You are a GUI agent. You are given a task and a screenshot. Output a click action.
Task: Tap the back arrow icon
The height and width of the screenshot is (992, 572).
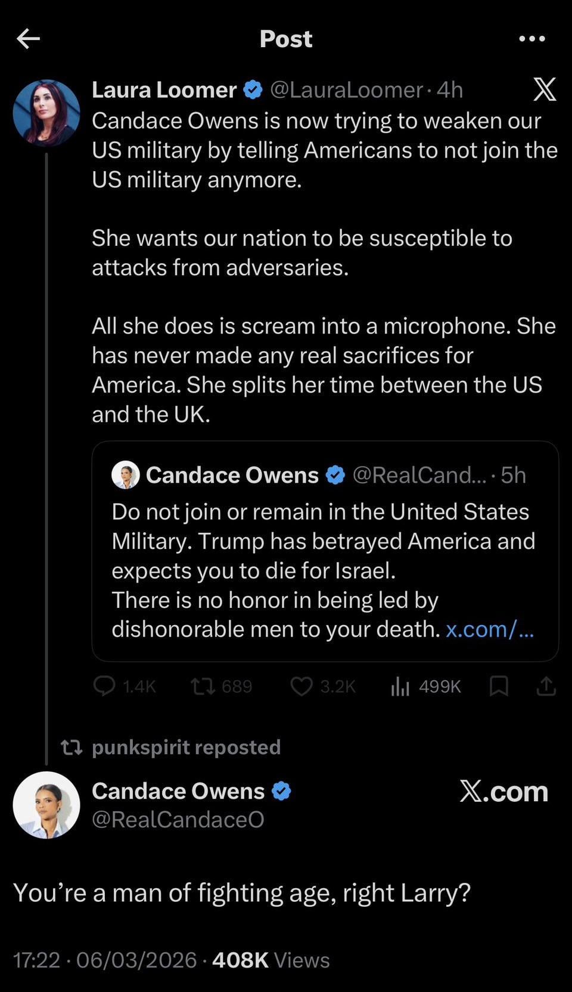point(28,39)
